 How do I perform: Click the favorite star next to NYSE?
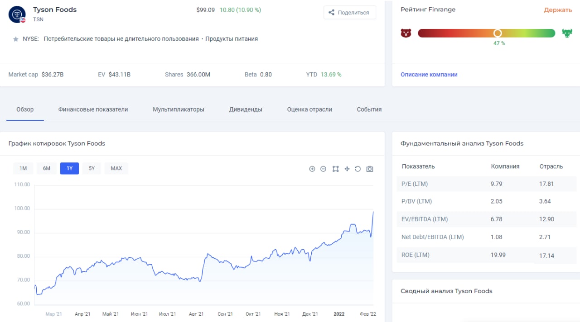[16, 39]
